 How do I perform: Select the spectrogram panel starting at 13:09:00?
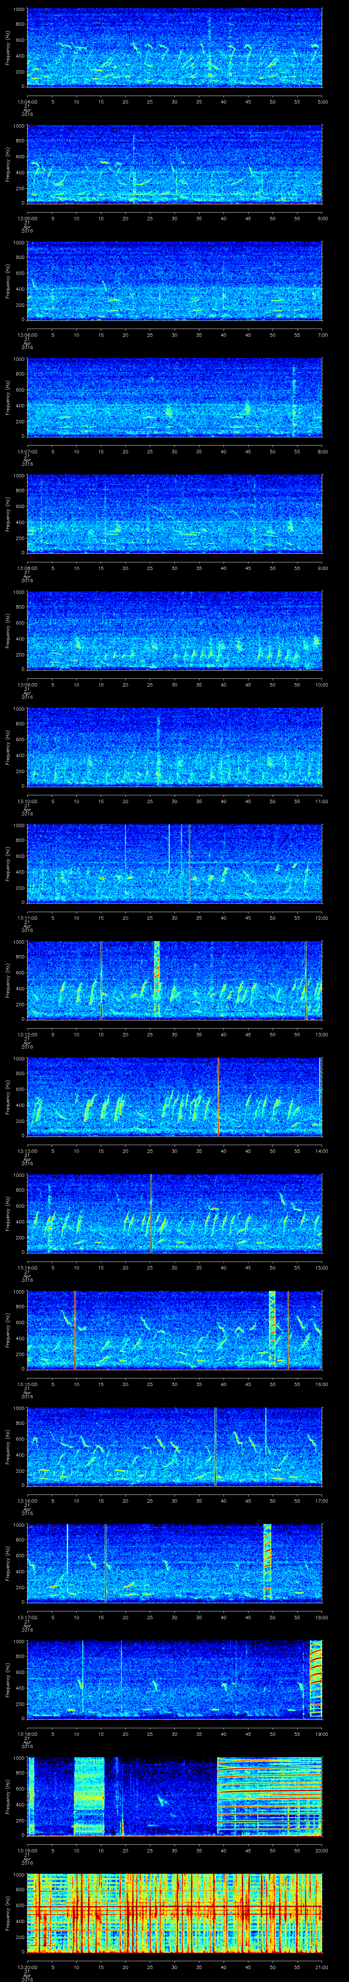click(174, 630)
